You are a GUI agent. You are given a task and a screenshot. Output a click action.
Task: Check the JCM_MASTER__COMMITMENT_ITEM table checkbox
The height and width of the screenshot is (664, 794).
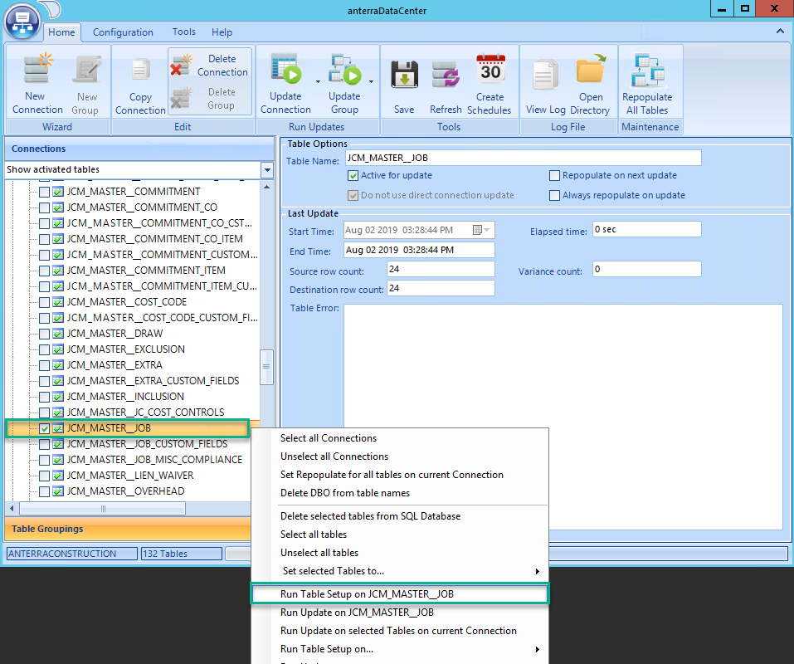[x=45, y=271]
